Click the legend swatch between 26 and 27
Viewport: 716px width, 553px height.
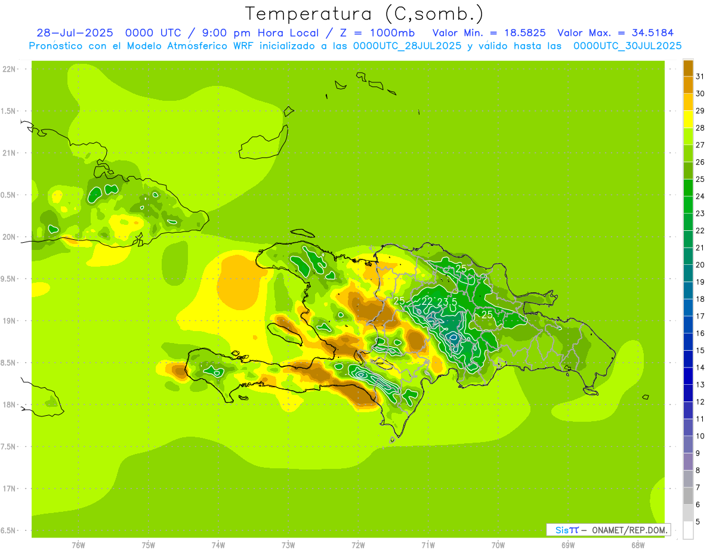688,153
